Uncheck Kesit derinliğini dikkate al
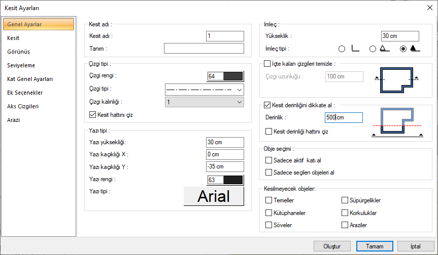 pyautogui.click(x=267, y=105)
